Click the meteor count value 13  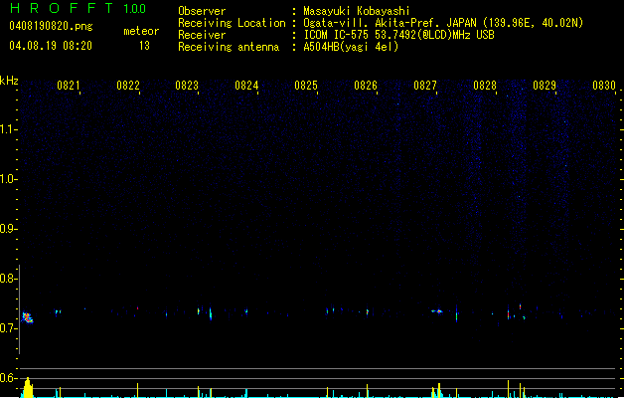click(144, 46)
